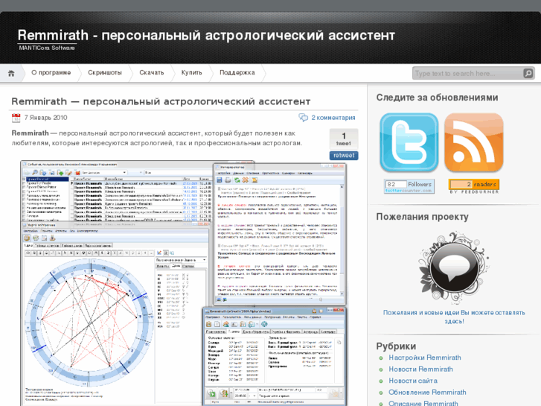
Task: Click the tweet count box
Action: 343,139
